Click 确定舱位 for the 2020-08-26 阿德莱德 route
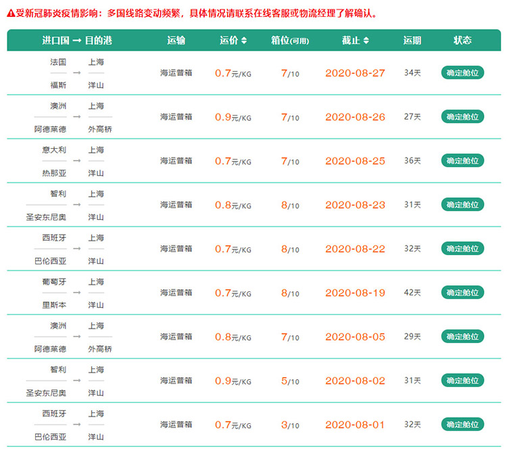Screen dimensions: 507x451 (462, 117)
